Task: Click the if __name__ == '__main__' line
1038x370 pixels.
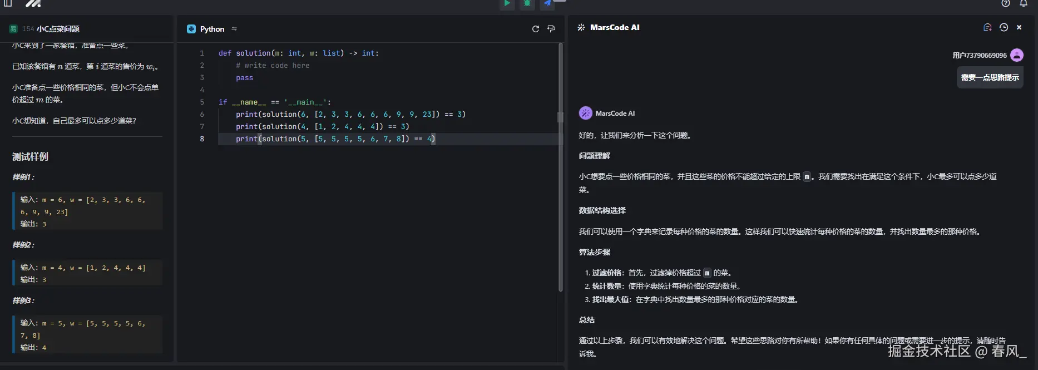Action: pos(275,102)
